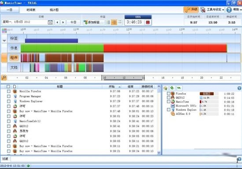Go to next day arrow
The height and width of the screenshot is (169, 242).
[63, 22]
